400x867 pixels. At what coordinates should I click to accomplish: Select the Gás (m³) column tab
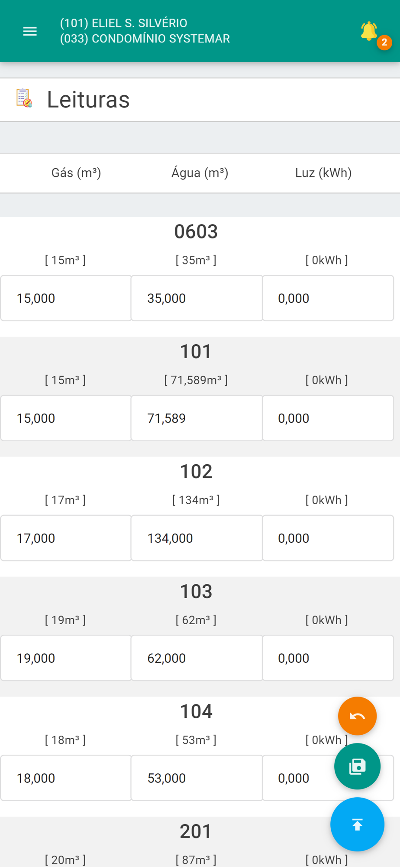coord(76,173)
